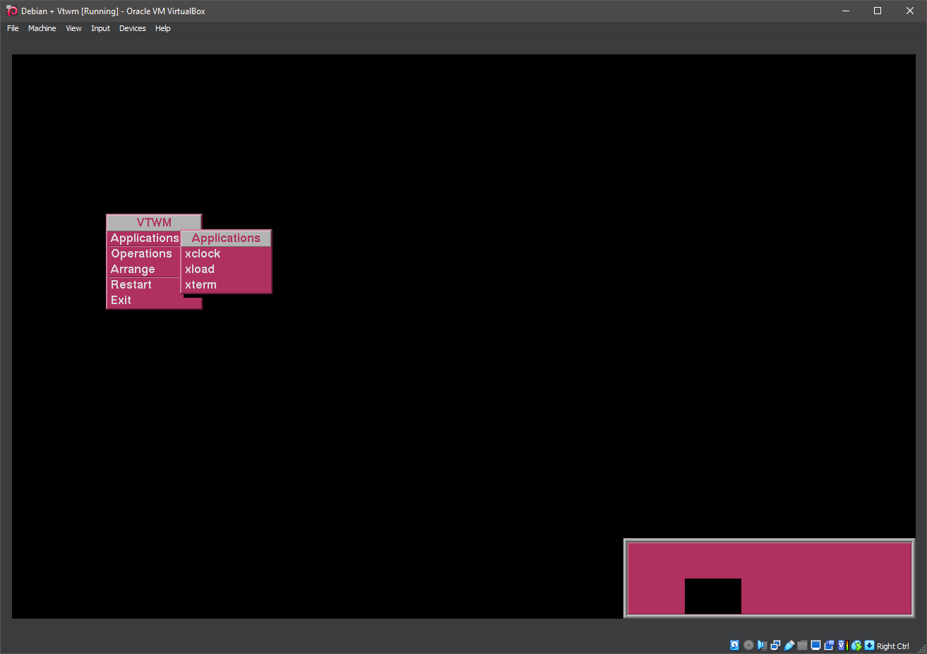Image resolution: width=927 pixels, height=654 pixels.
Task: Open the Devices menu
Action: (132, 28)
